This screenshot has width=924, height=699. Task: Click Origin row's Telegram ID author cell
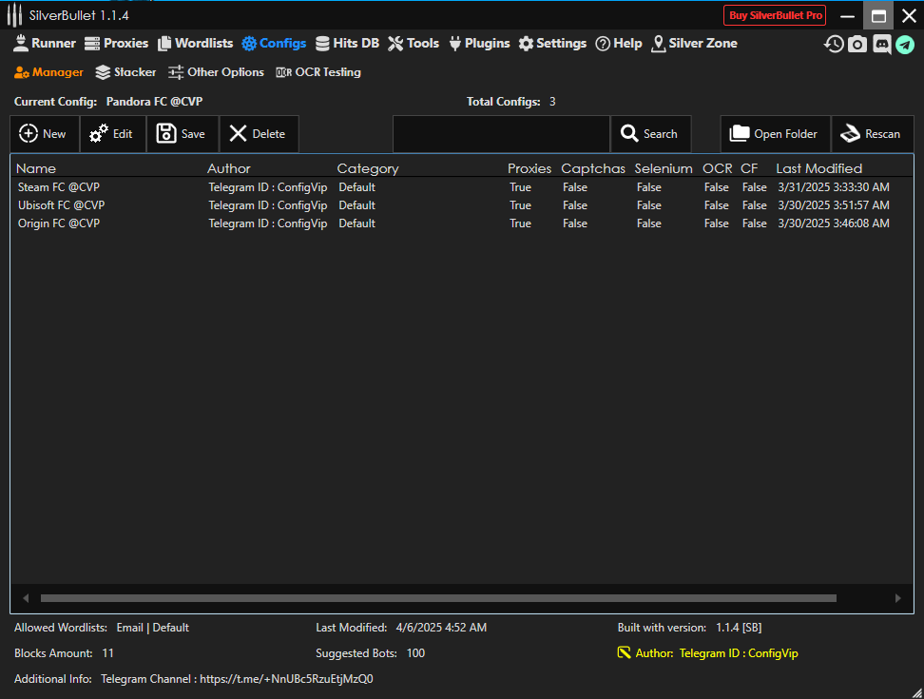point(267,223)
